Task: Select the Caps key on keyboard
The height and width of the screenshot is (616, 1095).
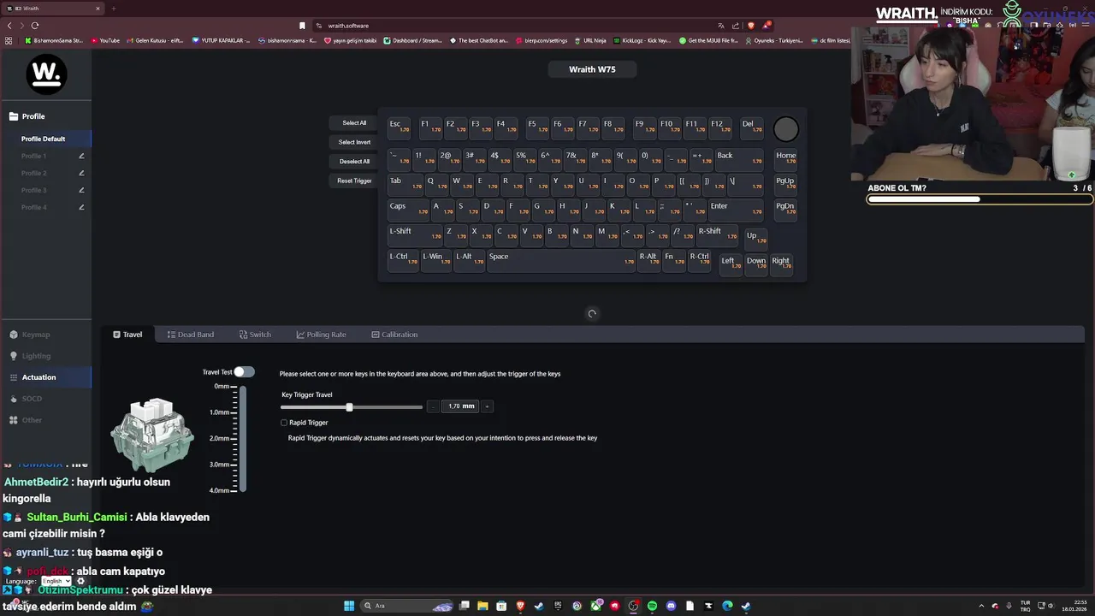Action: tap(409, 209)
